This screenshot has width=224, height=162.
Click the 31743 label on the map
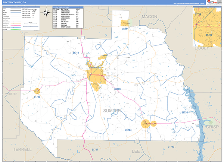pyautogui.click(x=171, y=147)
